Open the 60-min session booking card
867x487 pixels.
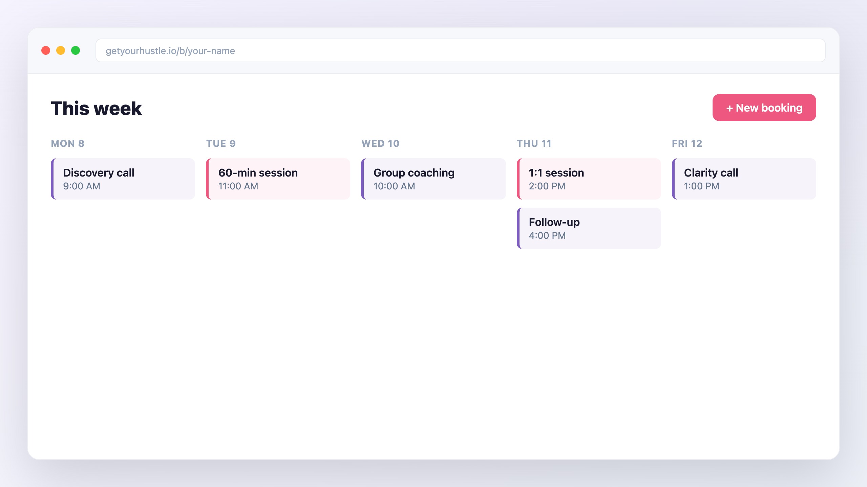(278, 179)
